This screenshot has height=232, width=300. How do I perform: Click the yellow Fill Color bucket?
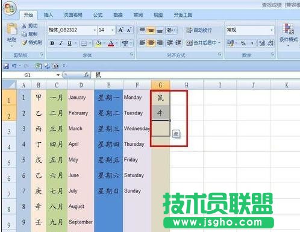98,43
